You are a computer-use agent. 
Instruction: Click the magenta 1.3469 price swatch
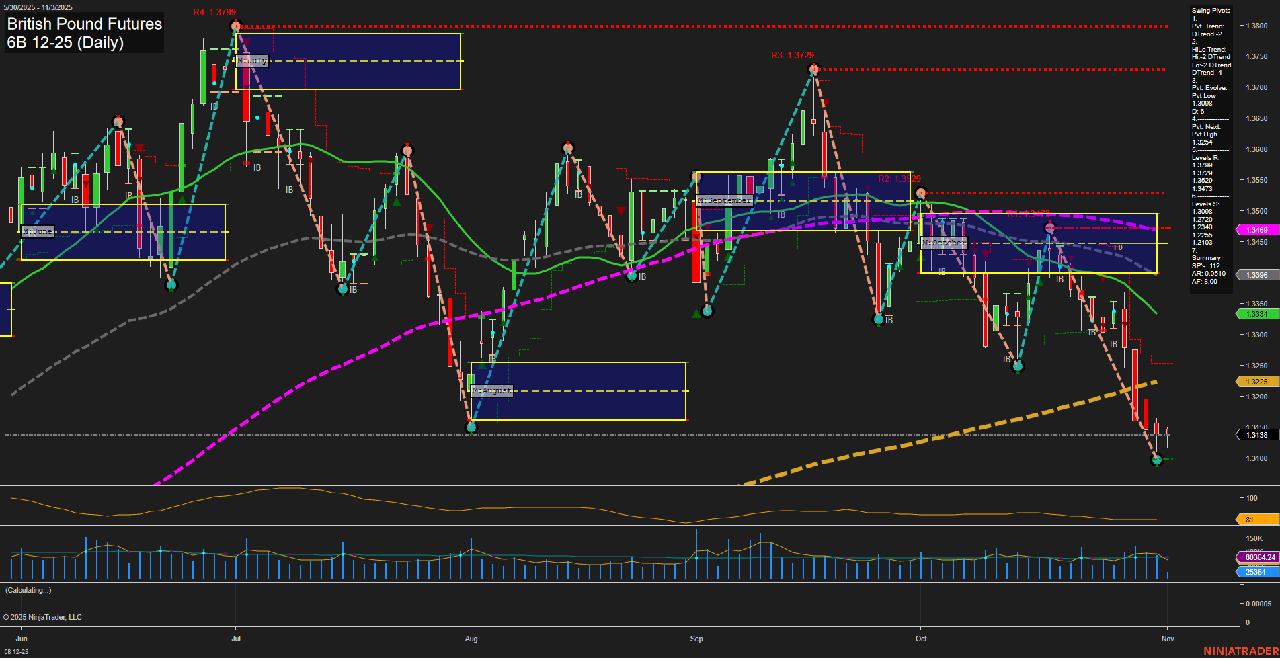1256,229
